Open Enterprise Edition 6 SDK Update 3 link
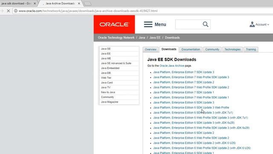Viewport: 273px width, 154px height. click(184, 103)
